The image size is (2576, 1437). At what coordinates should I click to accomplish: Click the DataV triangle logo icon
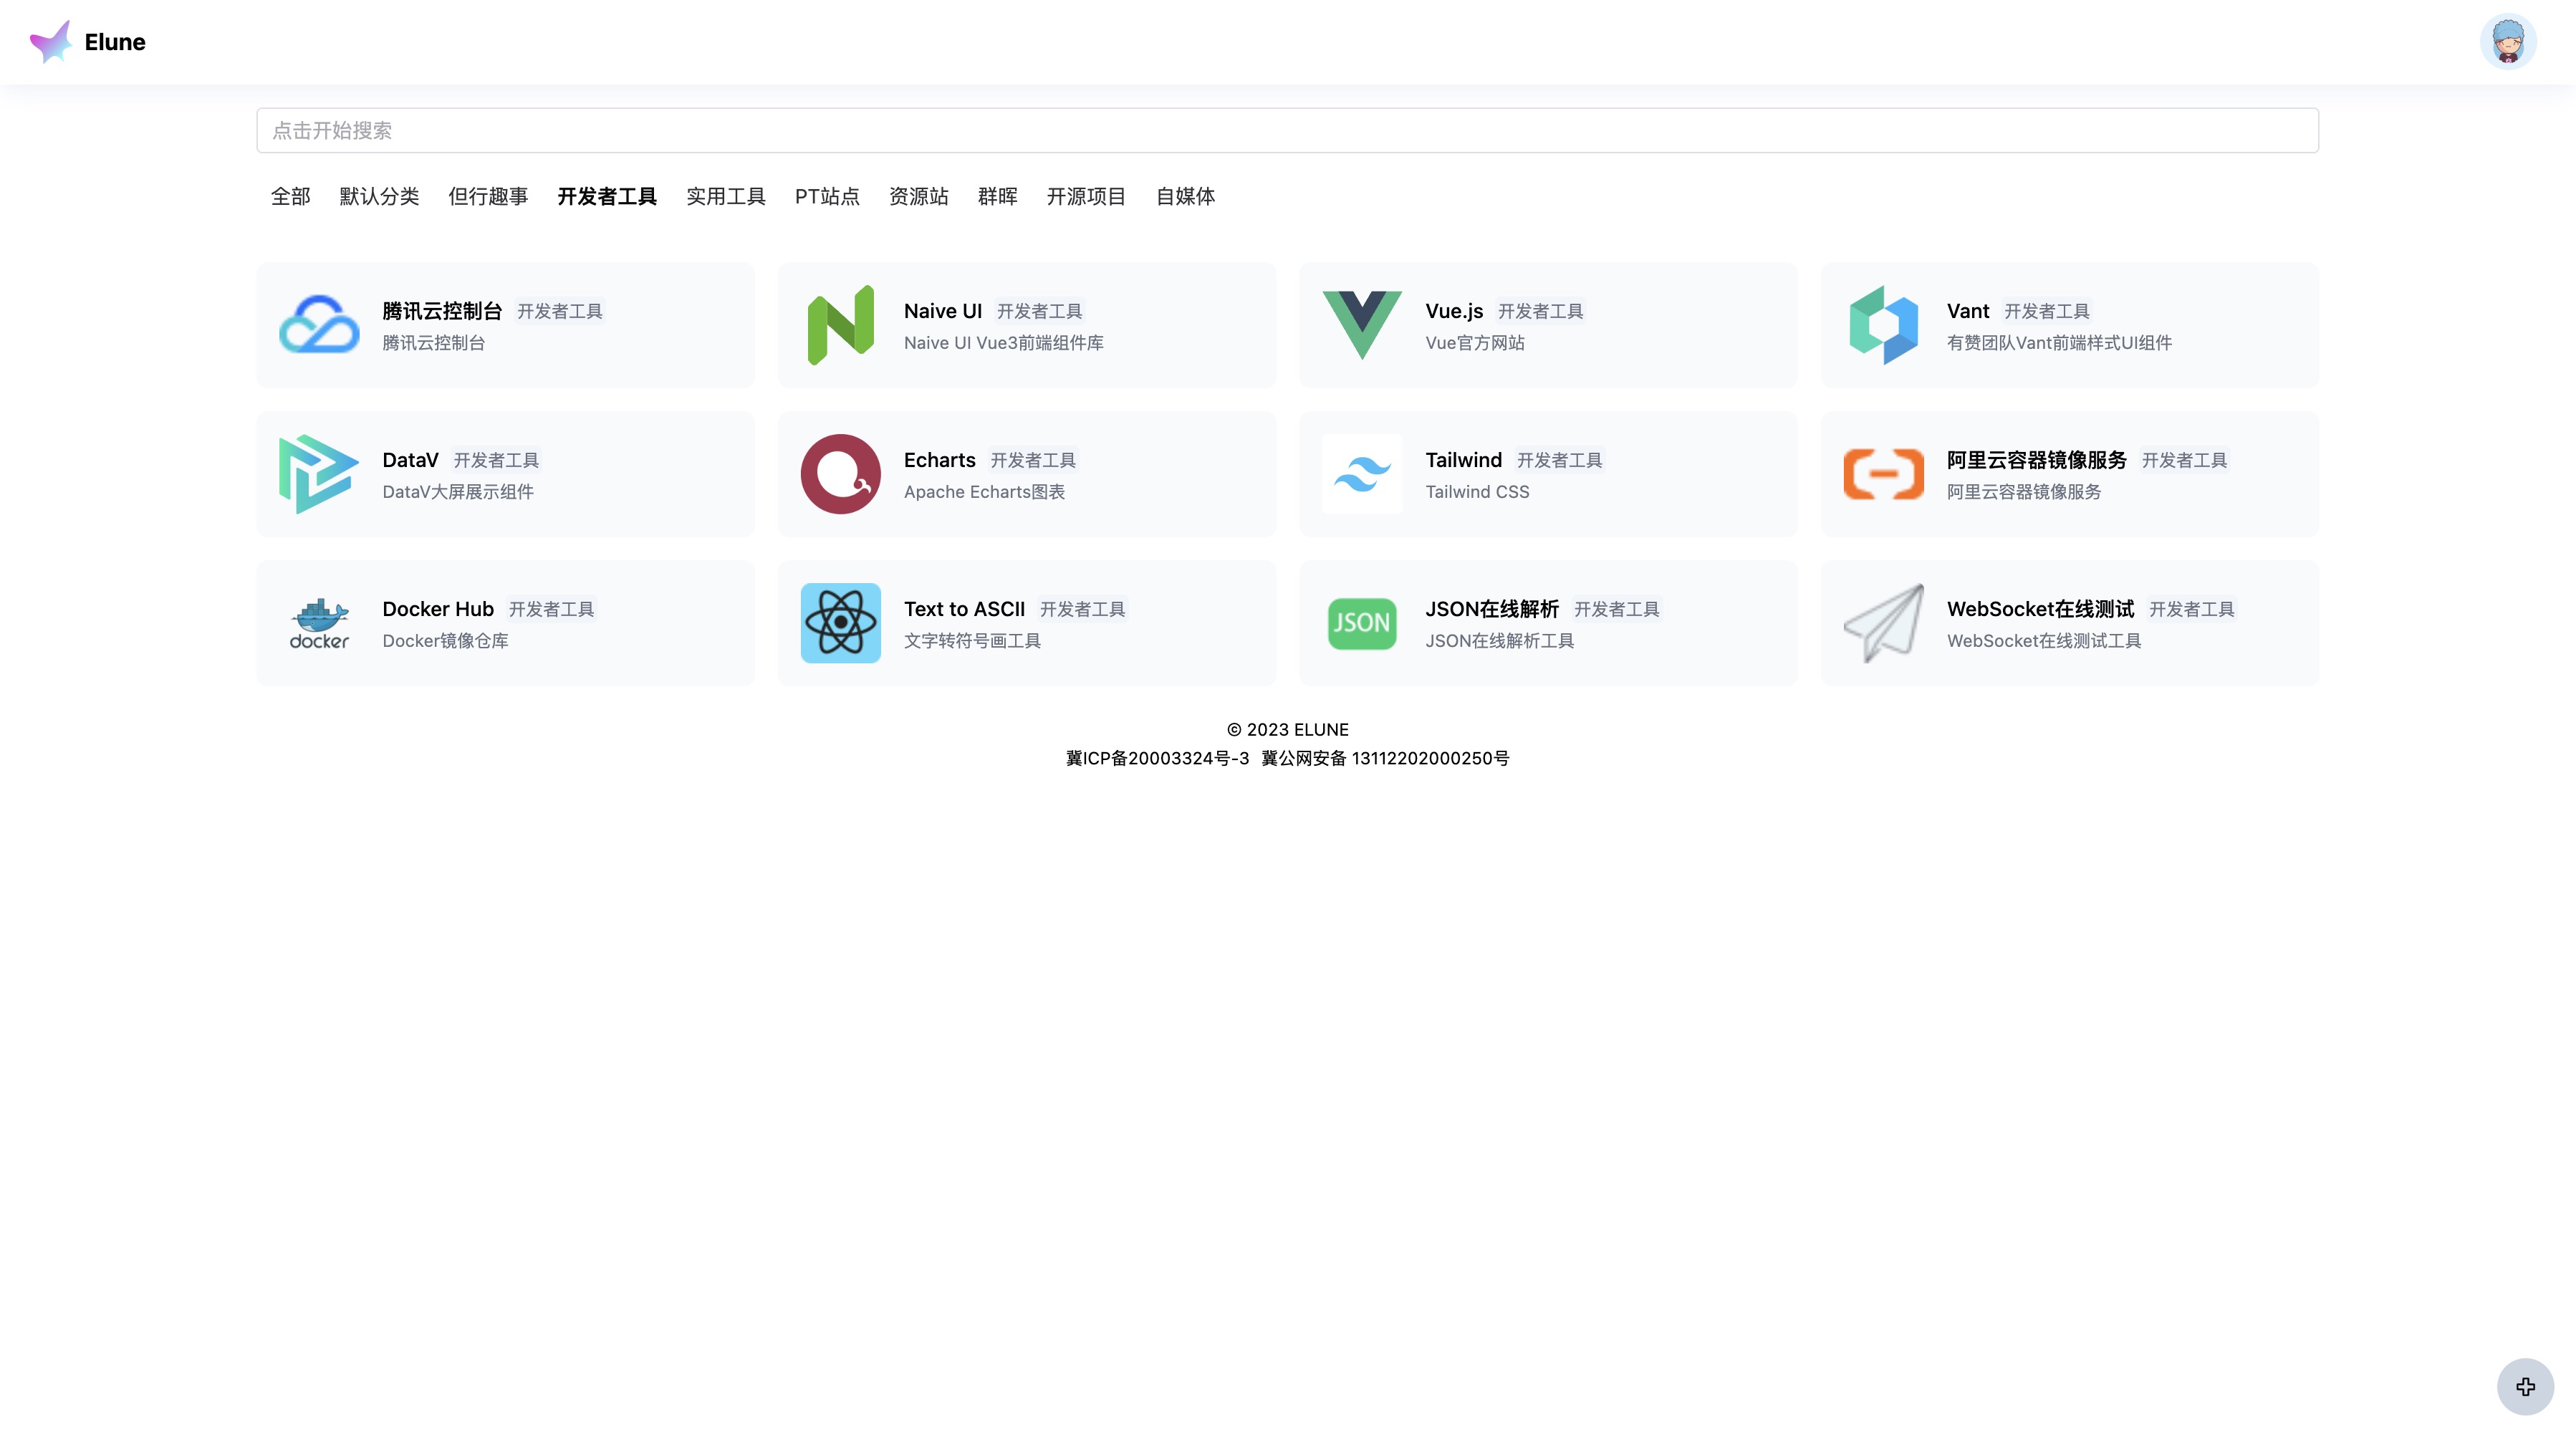[x=319, y=474]
